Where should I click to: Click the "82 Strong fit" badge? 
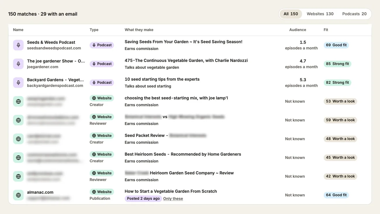[337, 82]
